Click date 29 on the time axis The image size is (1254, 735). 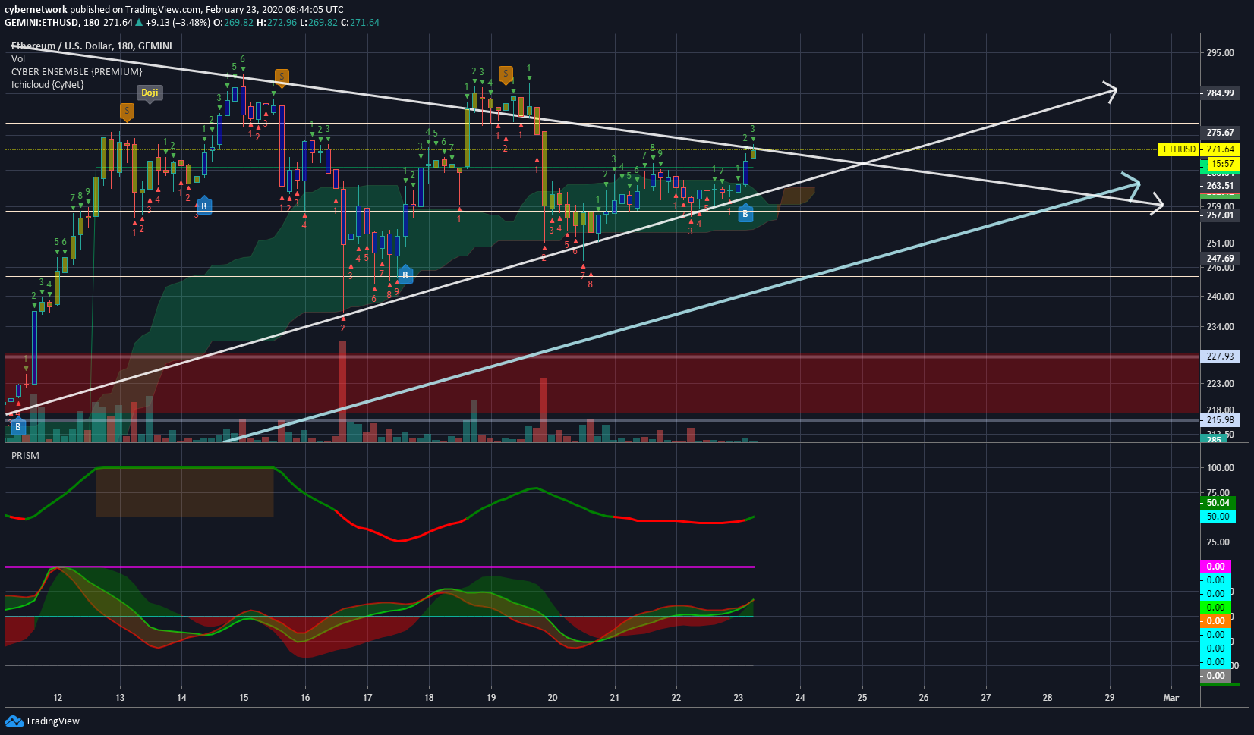click(1110, 698)
